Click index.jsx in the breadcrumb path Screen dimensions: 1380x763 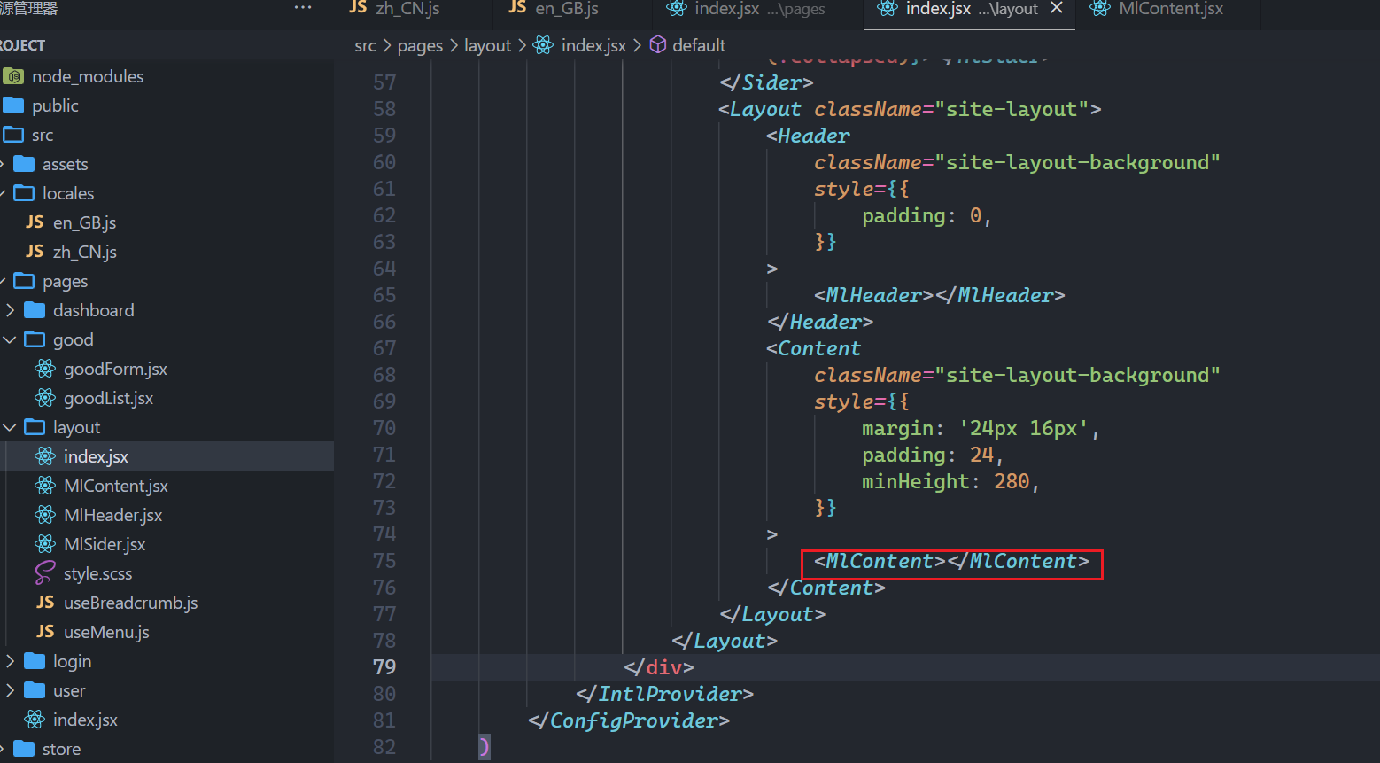pos(593,45)
